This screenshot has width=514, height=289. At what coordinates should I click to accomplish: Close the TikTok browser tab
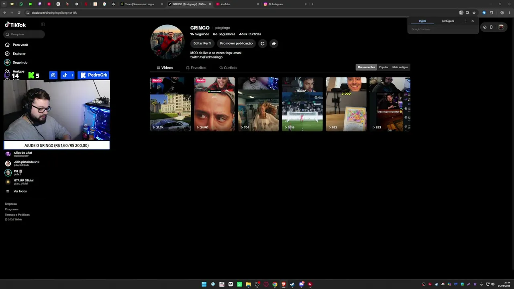pyautogui.click(x=210, y=4)
